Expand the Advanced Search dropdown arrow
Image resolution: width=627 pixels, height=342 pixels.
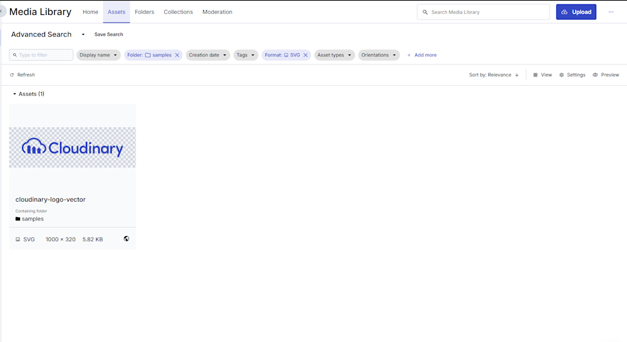click(x=83, y=34)
